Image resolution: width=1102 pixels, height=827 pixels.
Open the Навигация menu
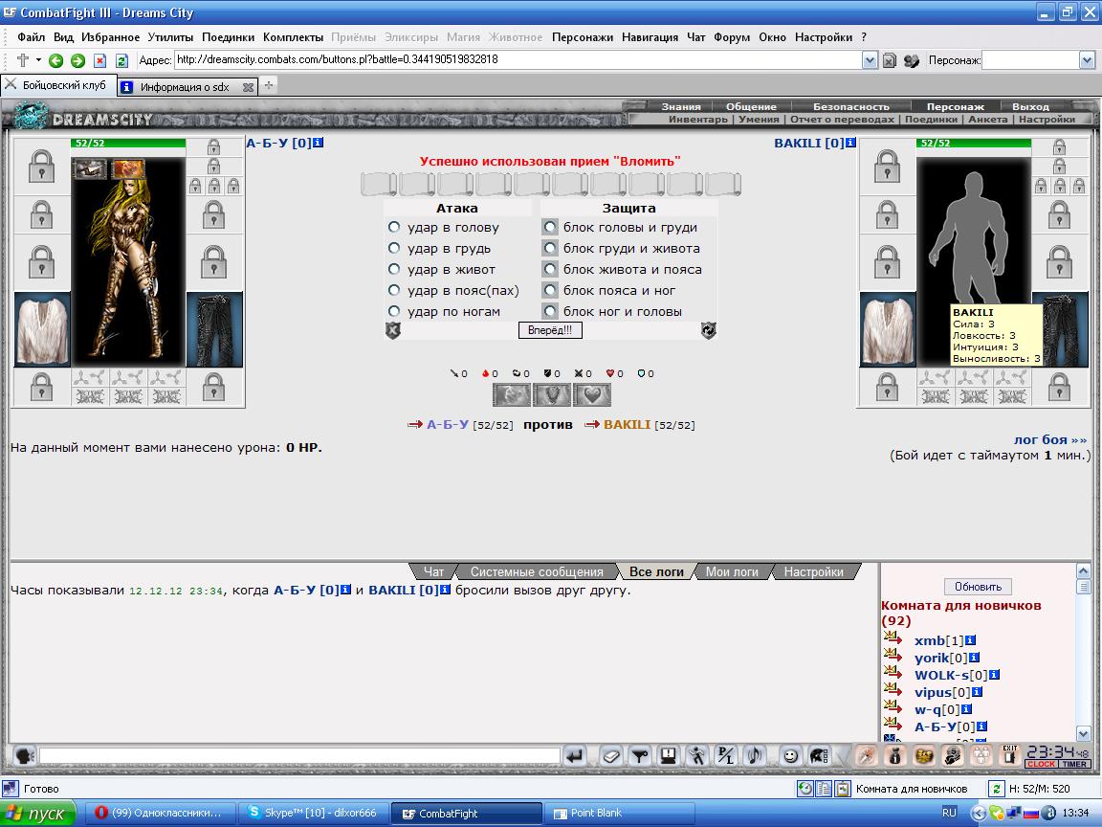tap(650, 37)
